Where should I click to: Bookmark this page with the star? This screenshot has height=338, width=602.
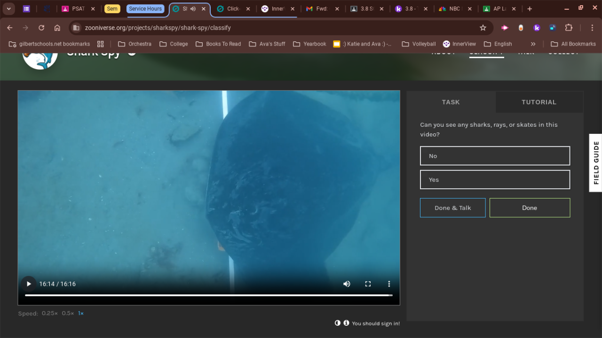483,28
